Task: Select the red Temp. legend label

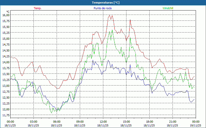Action: click(38, 8)
